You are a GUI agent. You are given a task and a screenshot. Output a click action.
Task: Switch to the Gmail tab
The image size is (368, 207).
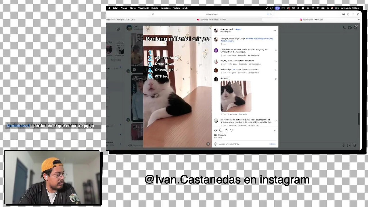pos(134,20)
